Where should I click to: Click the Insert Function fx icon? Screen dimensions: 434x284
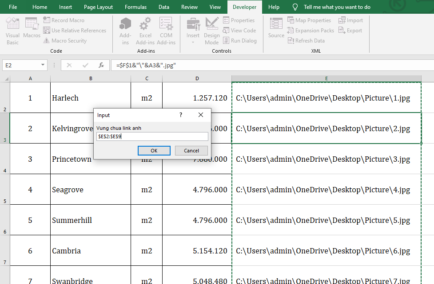pos(101,65)
